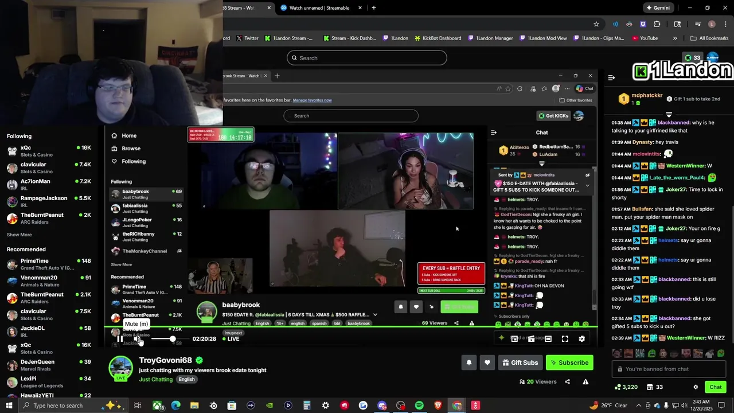This screenshot has height=413, width=734.
Task: Click the green Chat send button
Action: pyautogui.click(x=715, y=387)
